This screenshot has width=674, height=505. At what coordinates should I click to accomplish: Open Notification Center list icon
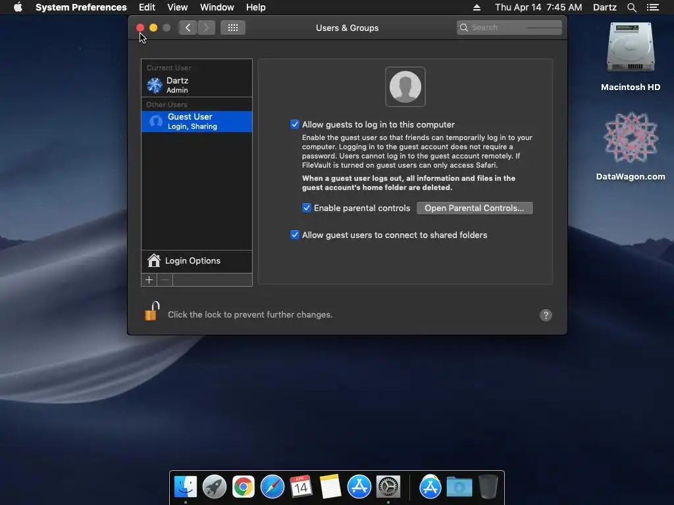point(652,7)
